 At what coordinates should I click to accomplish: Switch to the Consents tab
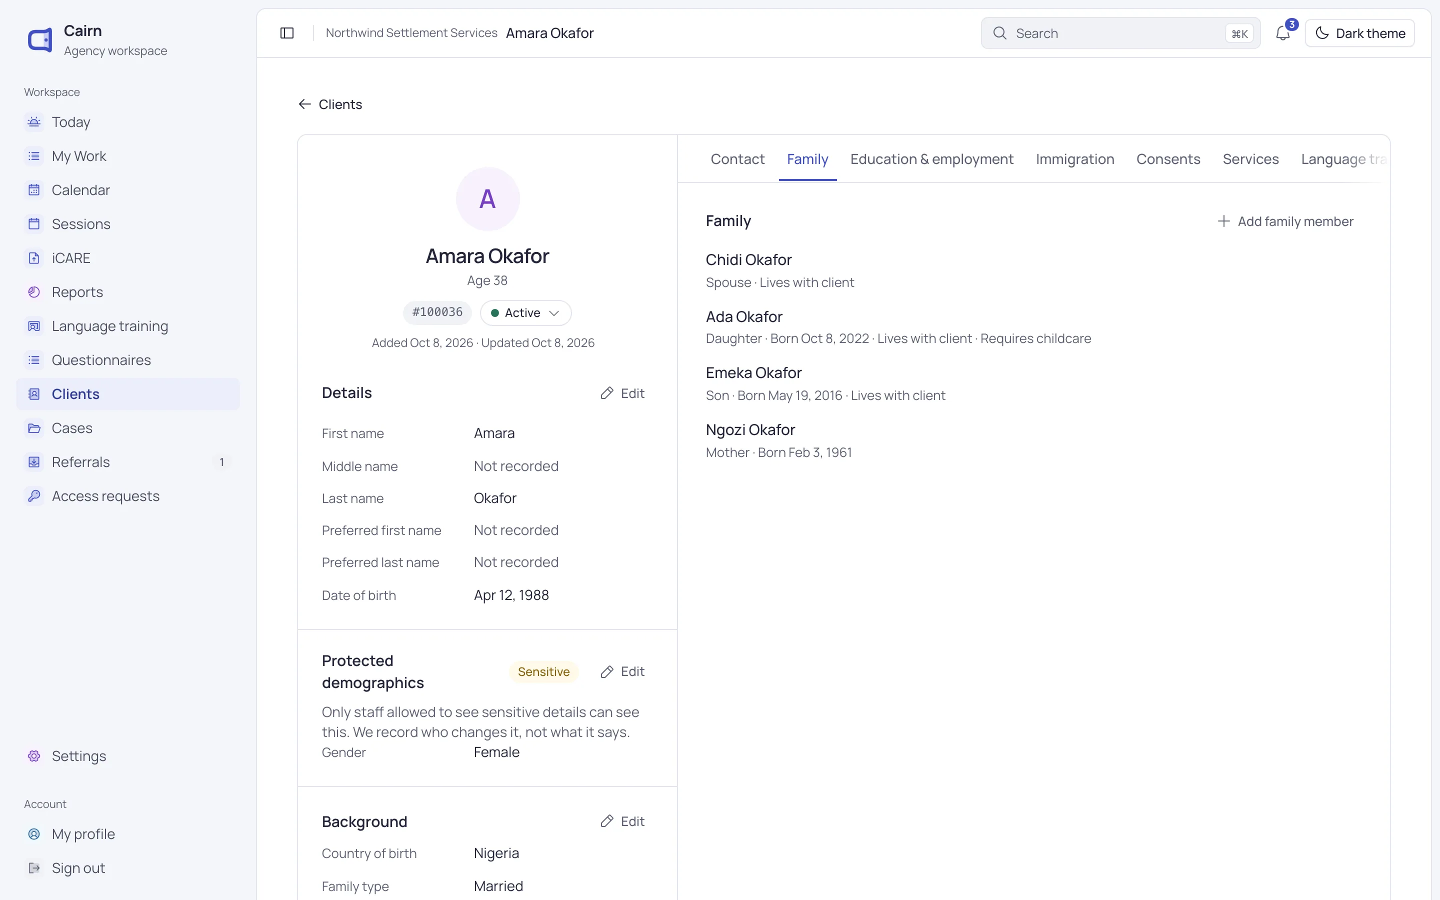[x=1168, y=159]
